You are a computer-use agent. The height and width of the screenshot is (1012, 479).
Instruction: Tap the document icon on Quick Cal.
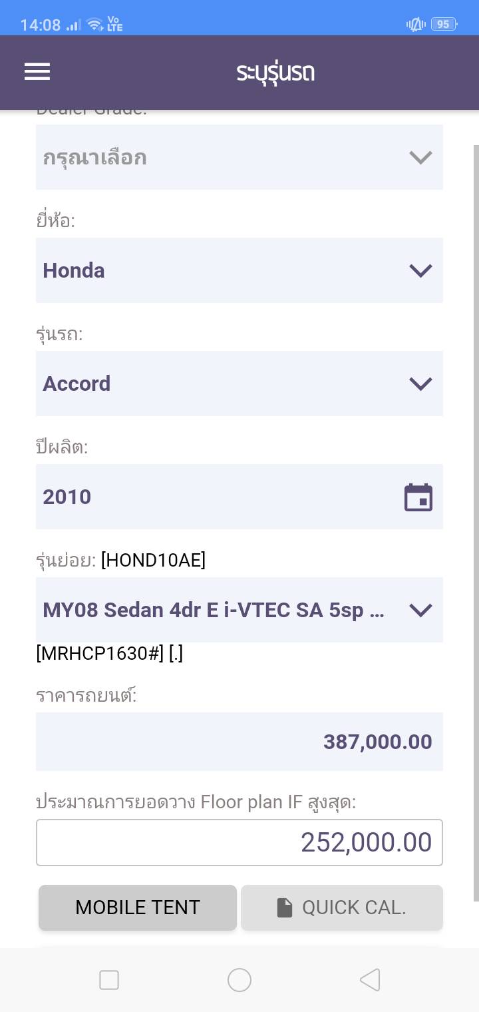point(285,907)
